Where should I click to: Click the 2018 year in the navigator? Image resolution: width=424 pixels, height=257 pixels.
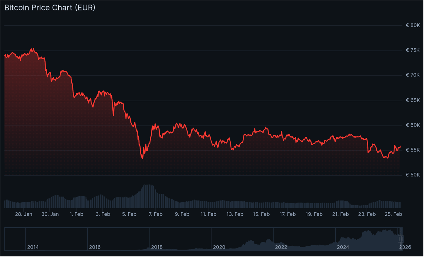pyautogui.click(x=157, y=247)
